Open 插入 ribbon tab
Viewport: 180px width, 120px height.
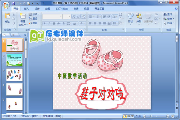(x=26, y=9)
